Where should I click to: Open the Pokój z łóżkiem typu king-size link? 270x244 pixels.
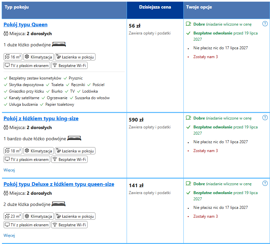click(x=41, y=119)
